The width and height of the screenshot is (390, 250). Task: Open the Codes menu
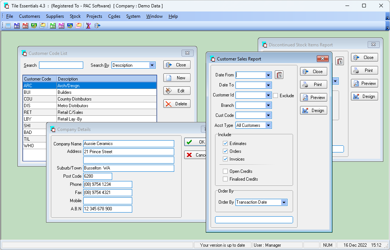[114, 16]
